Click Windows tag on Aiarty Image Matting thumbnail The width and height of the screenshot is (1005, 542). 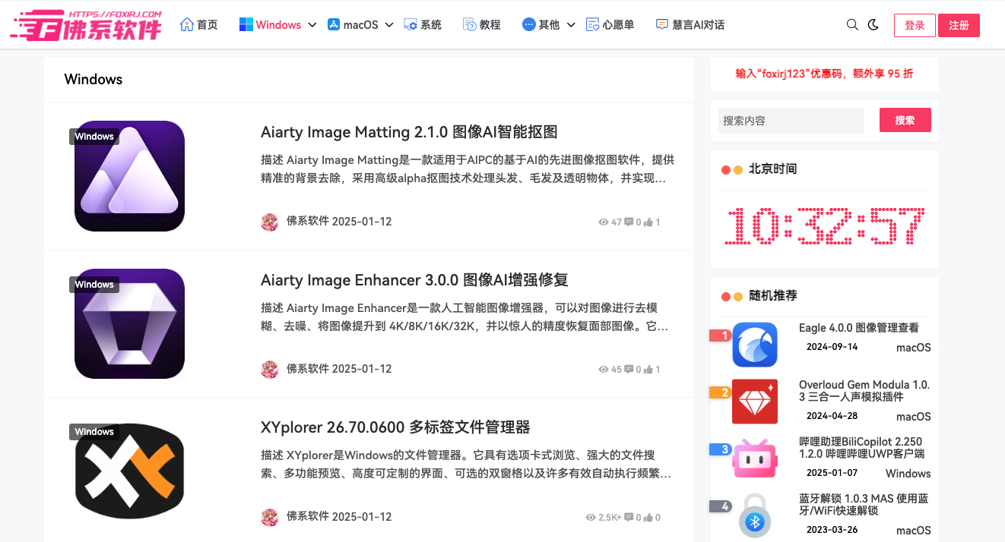94,137
